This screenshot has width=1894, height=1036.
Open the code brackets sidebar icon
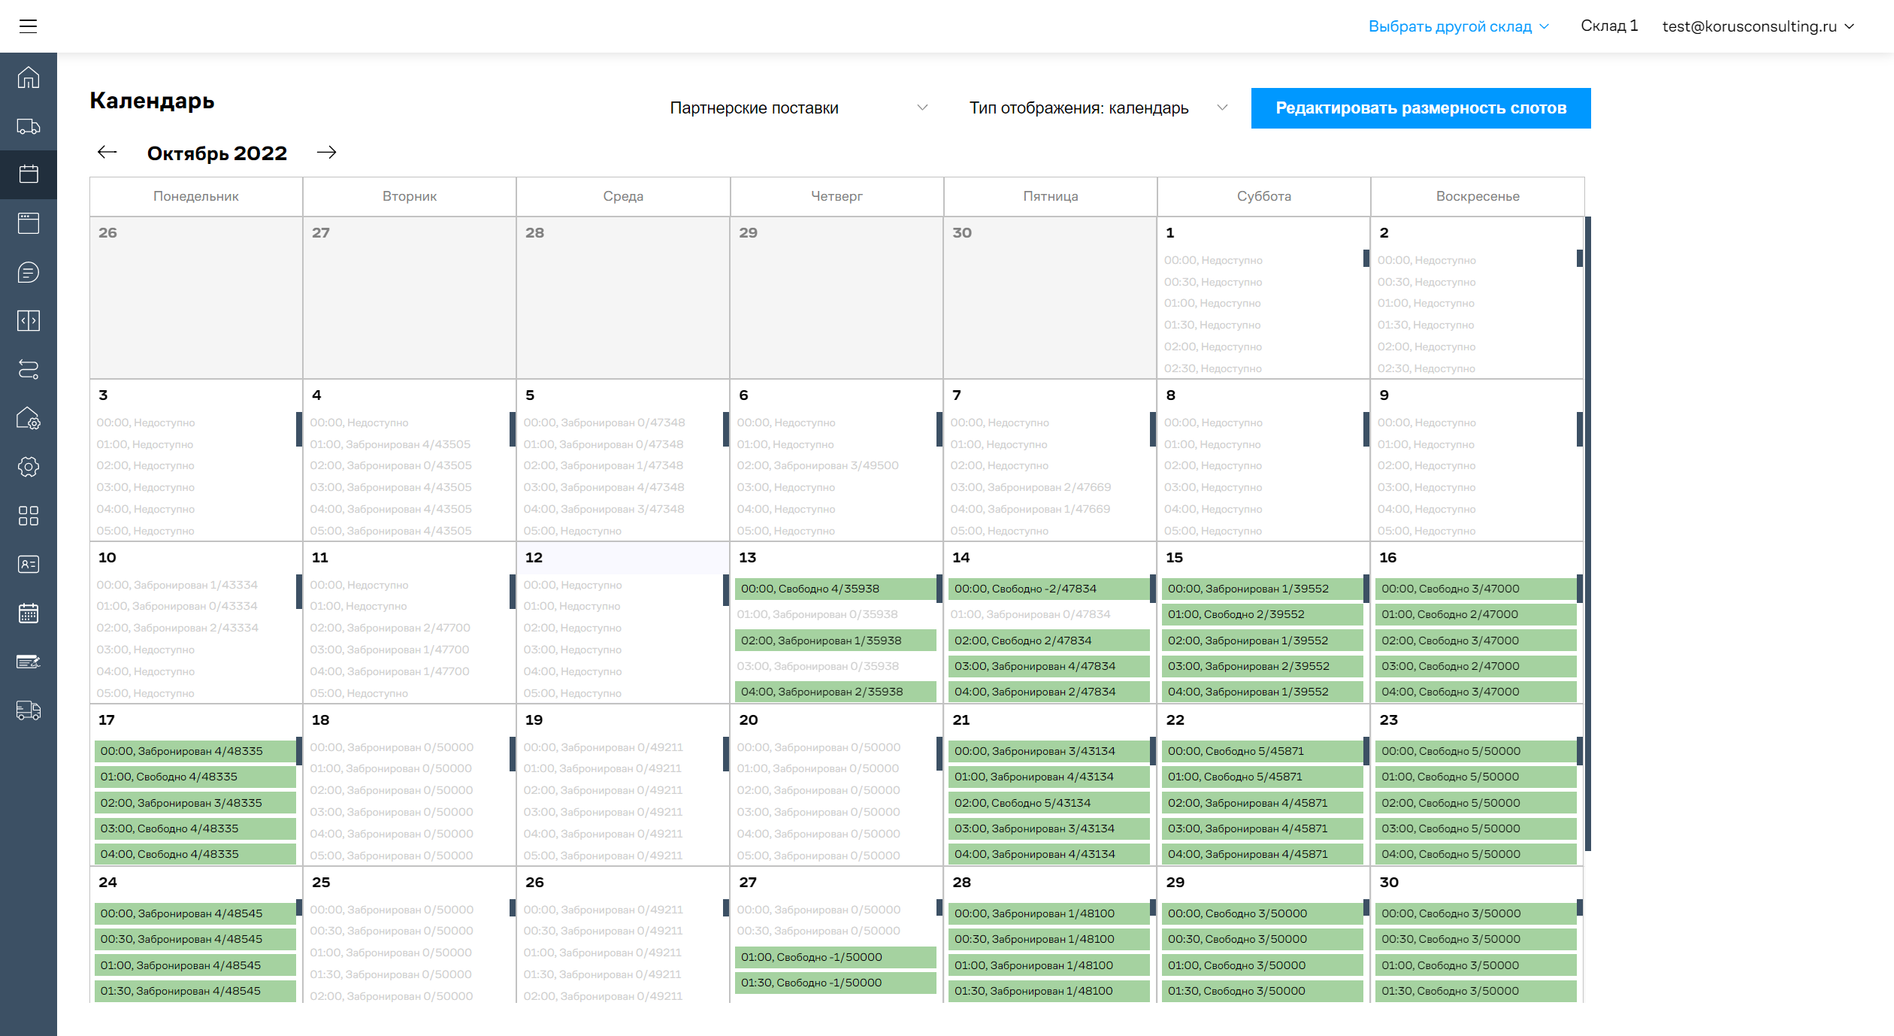pyautogui.click(x=29, y=321)
